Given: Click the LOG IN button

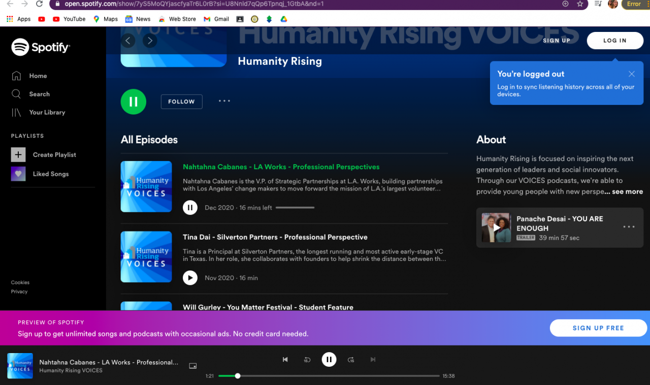Looking at the screenshot, I should (615, 41).
